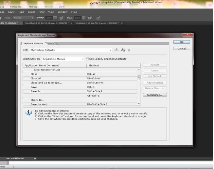Toggle tablet pressure for size icon
This screenshot has height=169, width=214.
click(98, 18)
